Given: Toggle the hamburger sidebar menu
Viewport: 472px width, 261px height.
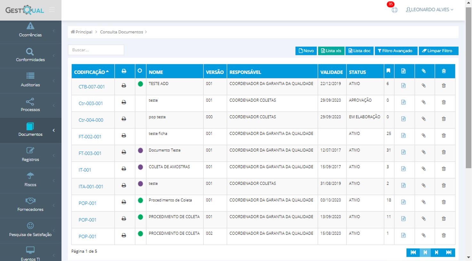Looking at the screenshot, I should coord(52,10).
